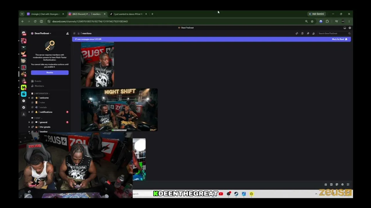Open the Discord help question-mark icon
Image resolution: width=371 pixels, height=208 pixels.
(x=350, y=28)
